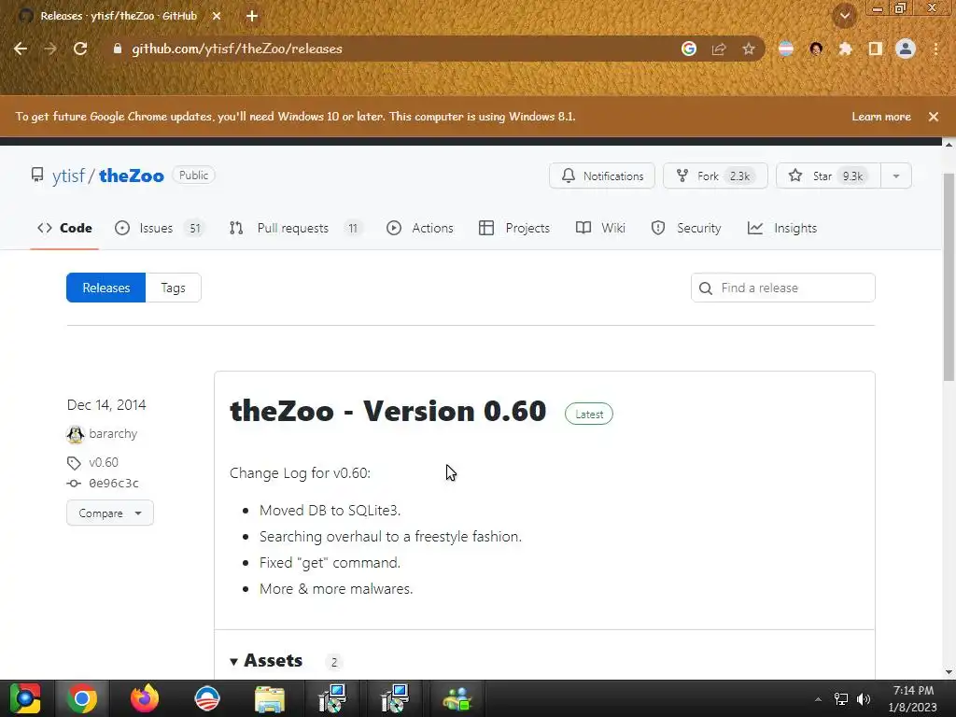This screenshot has height=717, width=956.
Task: Fork the repository
Action: 715,176
